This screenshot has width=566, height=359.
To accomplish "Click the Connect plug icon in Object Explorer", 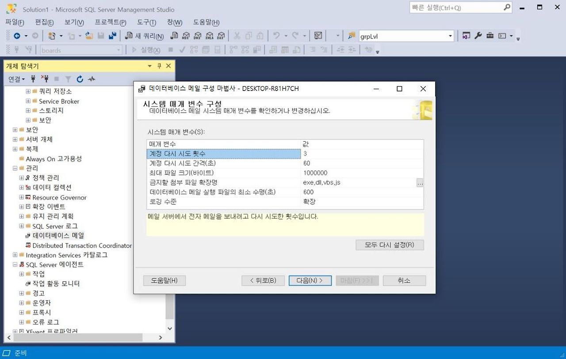I will (33, 79).
